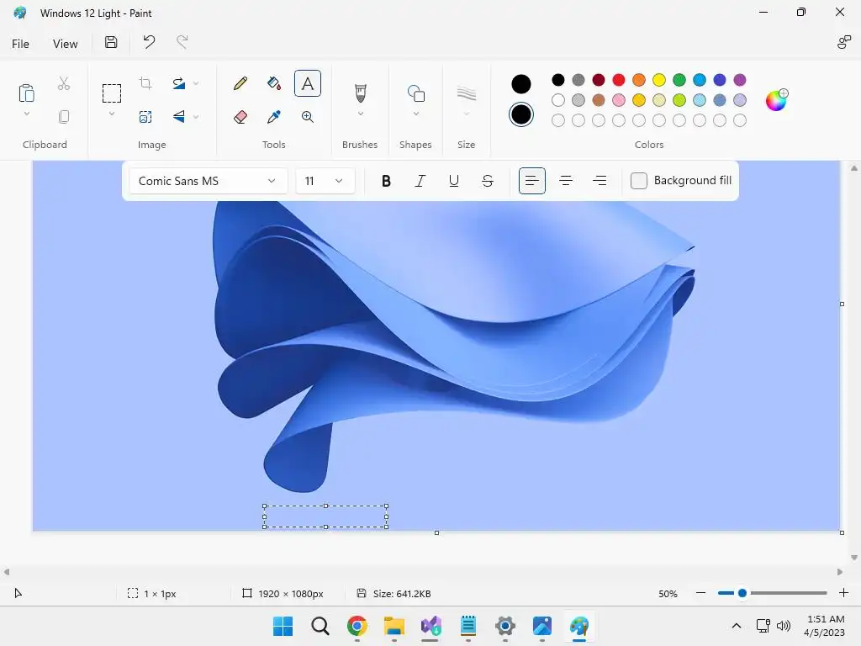Click the Cut scissors icon
861x646 pixels.
(64, 83)
